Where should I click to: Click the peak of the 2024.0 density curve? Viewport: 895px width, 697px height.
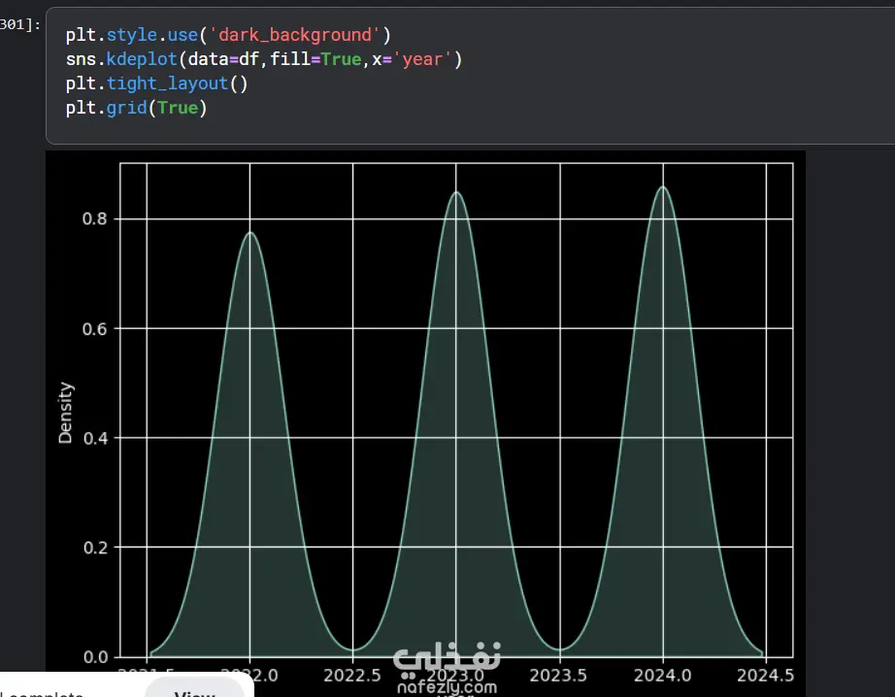click(663, 186)
